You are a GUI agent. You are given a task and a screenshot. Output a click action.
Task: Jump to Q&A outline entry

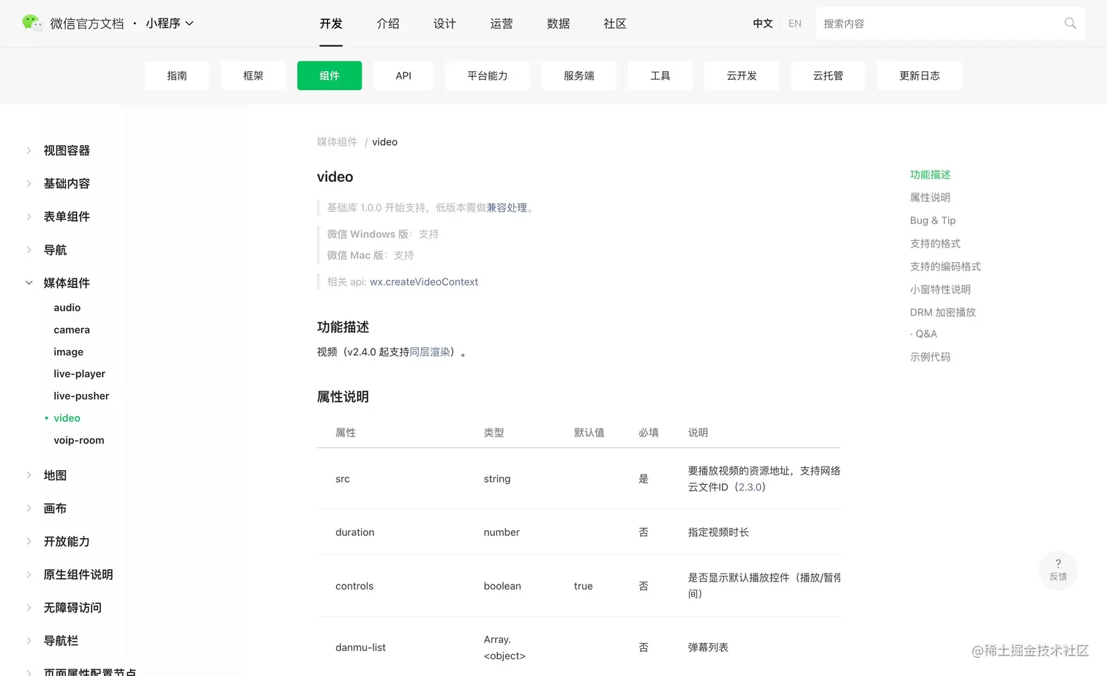coord(925,334)
